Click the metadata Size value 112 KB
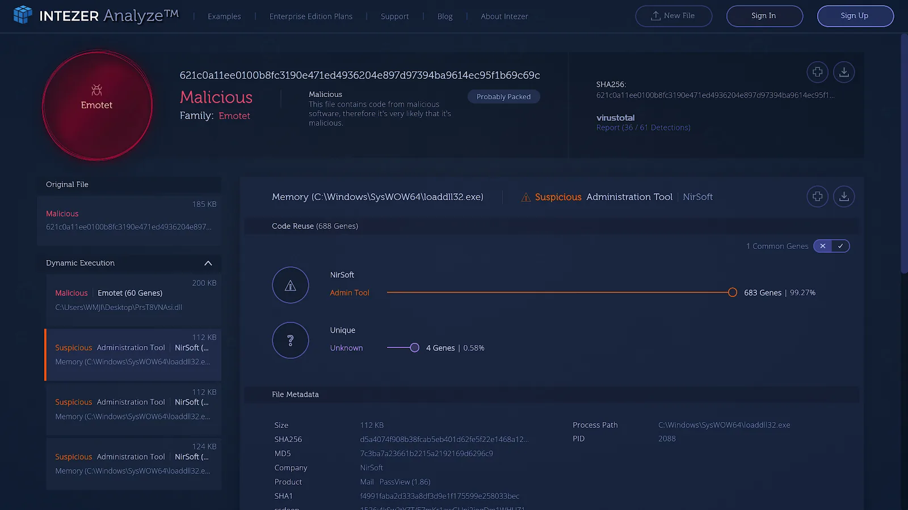 372,425
